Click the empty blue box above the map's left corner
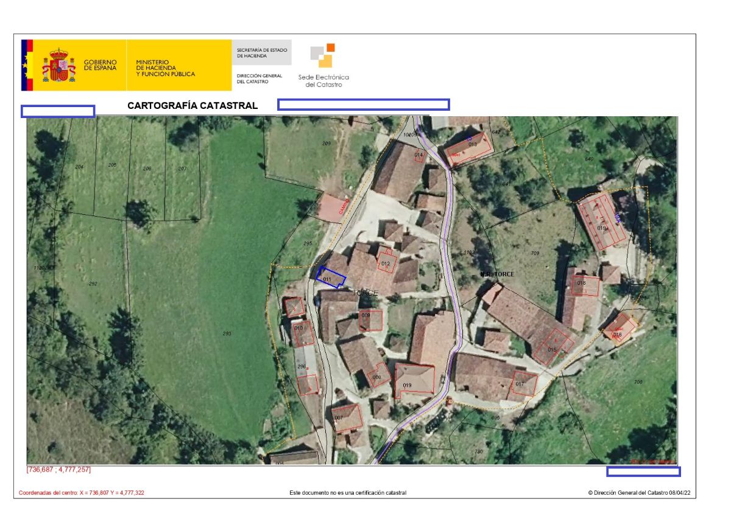This screenshot has width=731, height=530. [58, 111]
